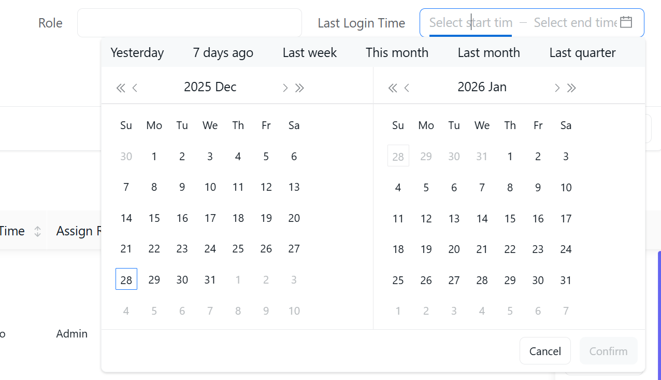The width and height of the screenshot is (661, 380).
Task: Go to previous month in January panel
Action: coord(407,88)
